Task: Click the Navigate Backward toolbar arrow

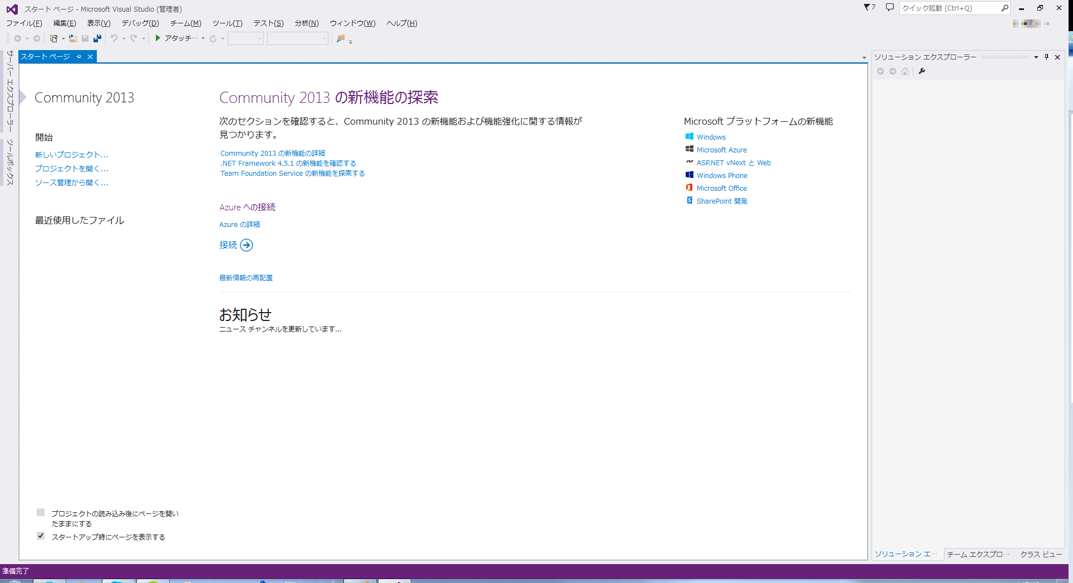Action: pos(18,38)
